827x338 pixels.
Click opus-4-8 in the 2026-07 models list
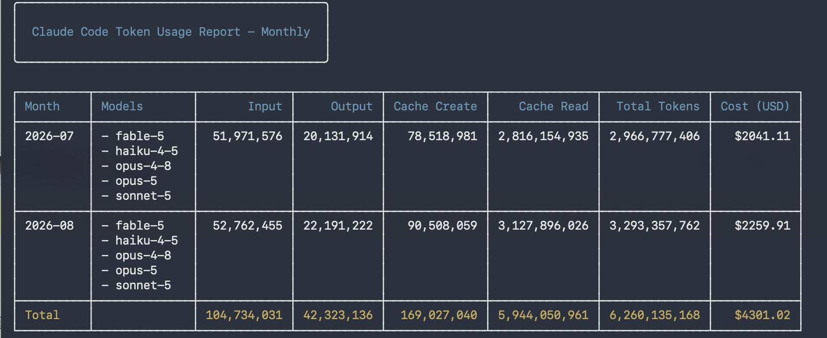(143, 166)
